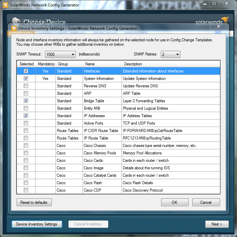Open the SNMP Retries dropdown

click(171, 54)
